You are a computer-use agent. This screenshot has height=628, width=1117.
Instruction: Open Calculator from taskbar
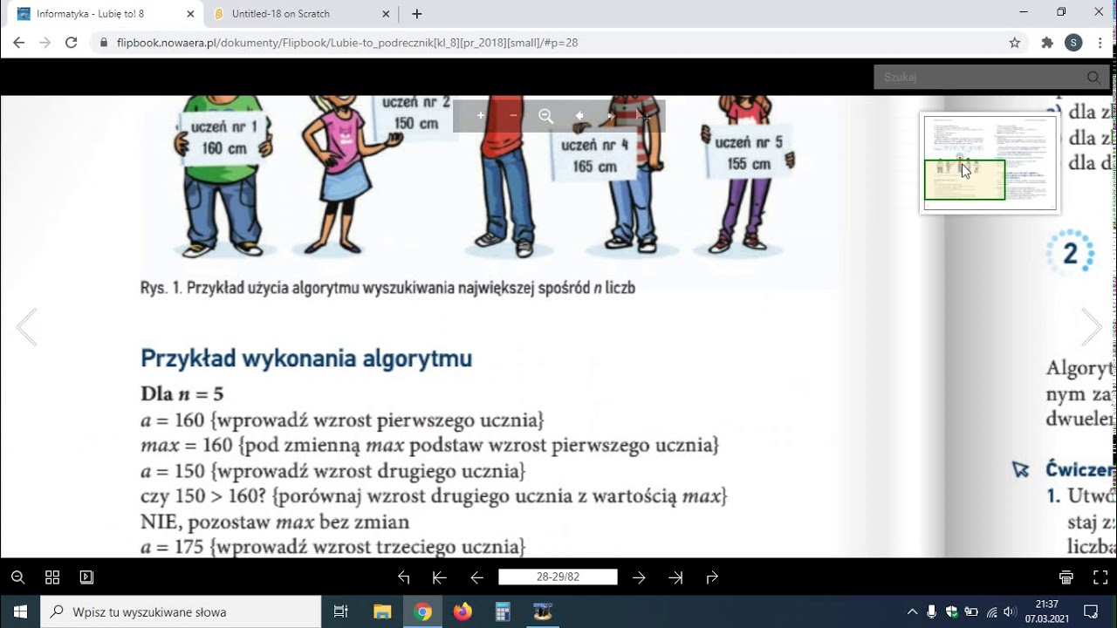click(x=503, y=611)
